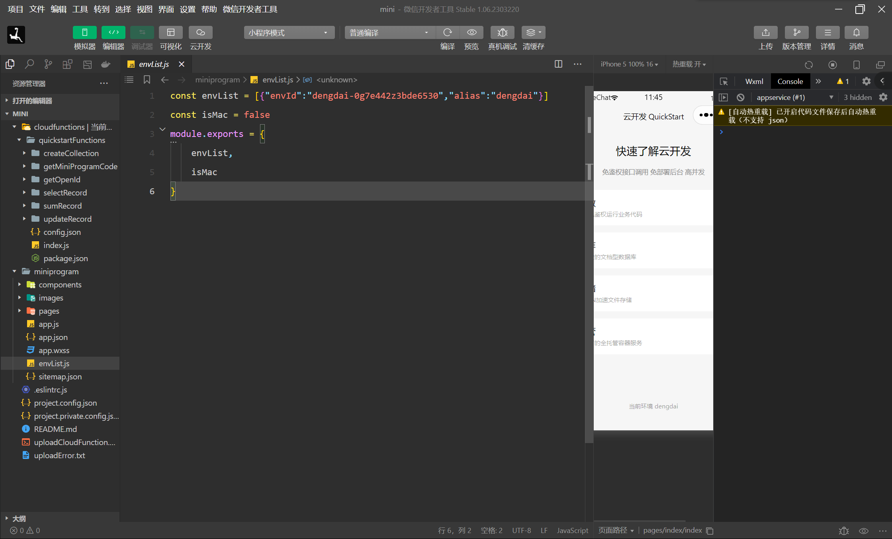Click the Preview (预览) eye icon
This screenshot has height=539, width=892.
click(x=471, y=33)
